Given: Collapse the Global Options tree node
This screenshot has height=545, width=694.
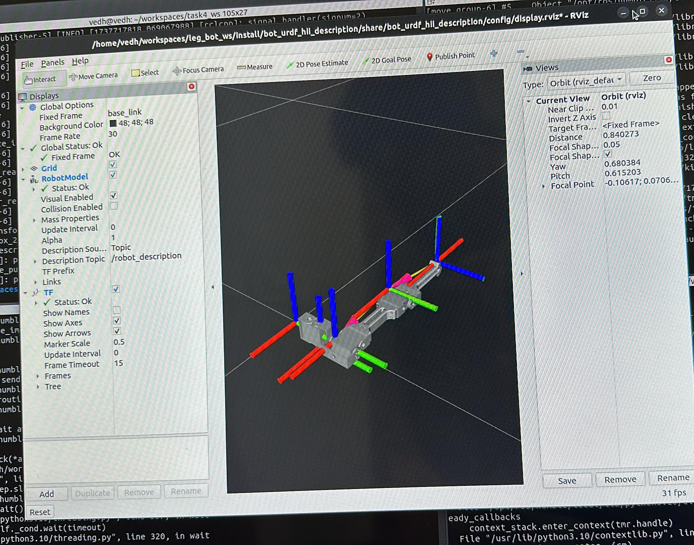Looking at the screenshot, I should tap(22, 108).
